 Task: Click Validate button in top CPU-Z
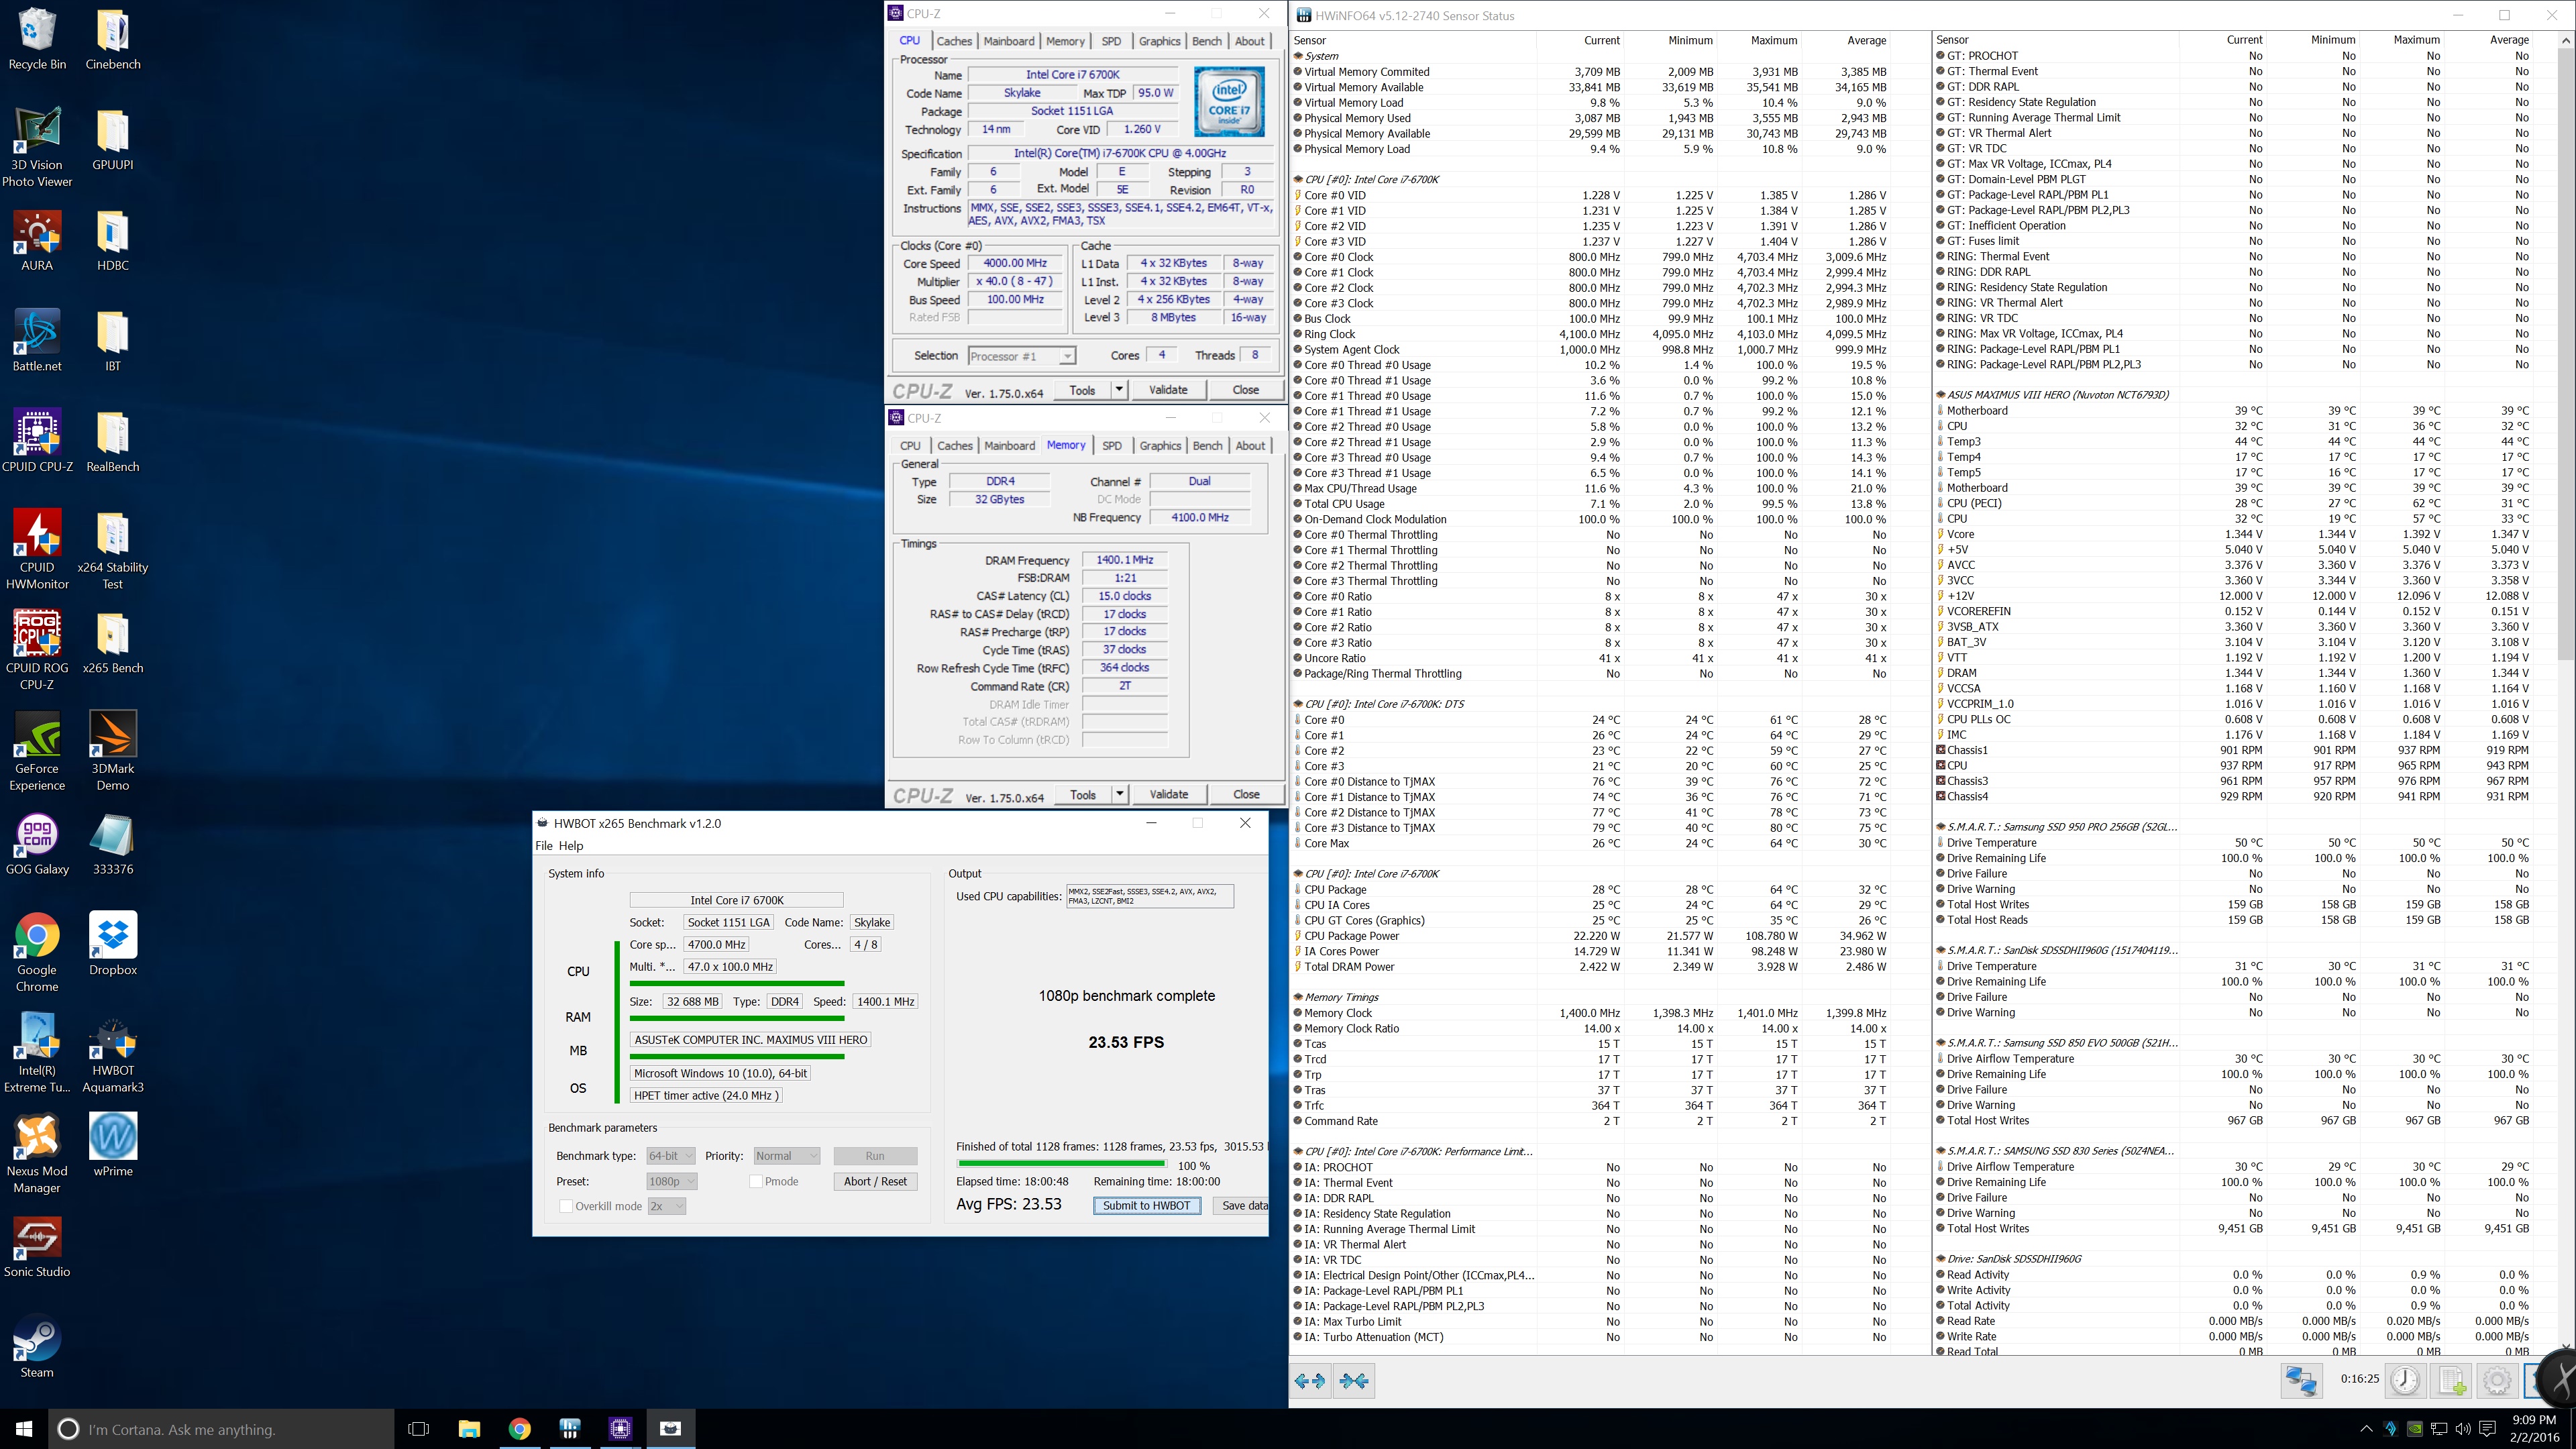coord(1168,390)
